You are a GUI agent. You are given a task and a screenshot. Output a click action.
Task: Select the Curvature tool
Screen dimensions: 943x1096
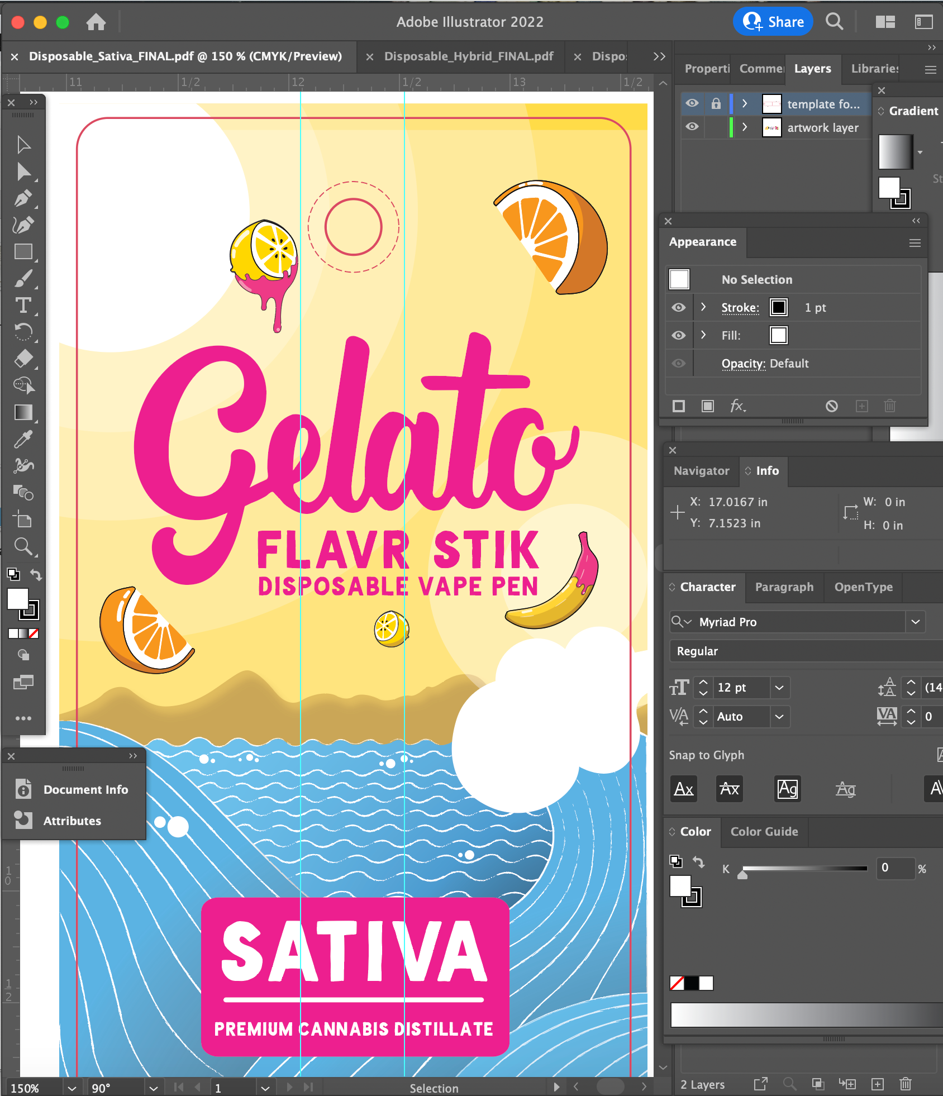[23, 225]
